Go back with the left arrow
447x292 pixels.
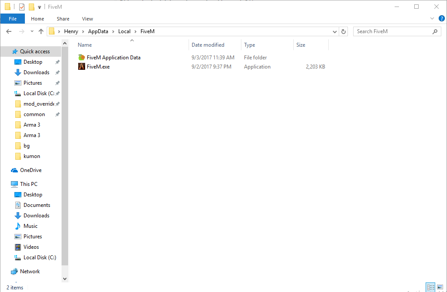pyautogui.click(x=9, y=31)
